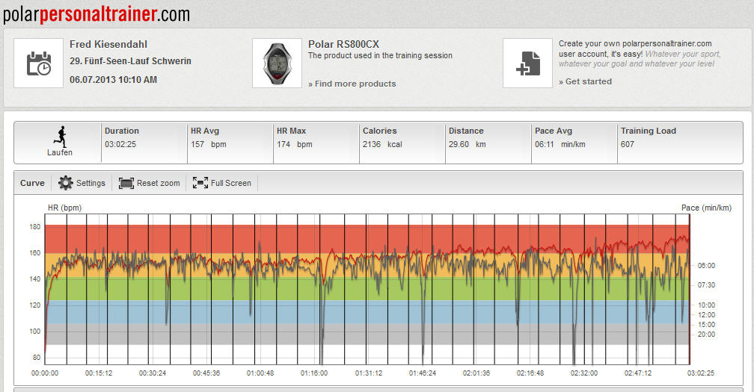Click the Polar RS800CX product title
754x392 pixels.
(343, 44)
